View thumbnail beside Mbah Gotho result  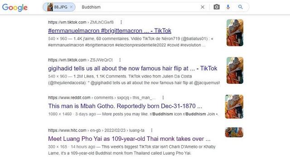(x=234, y=106)
